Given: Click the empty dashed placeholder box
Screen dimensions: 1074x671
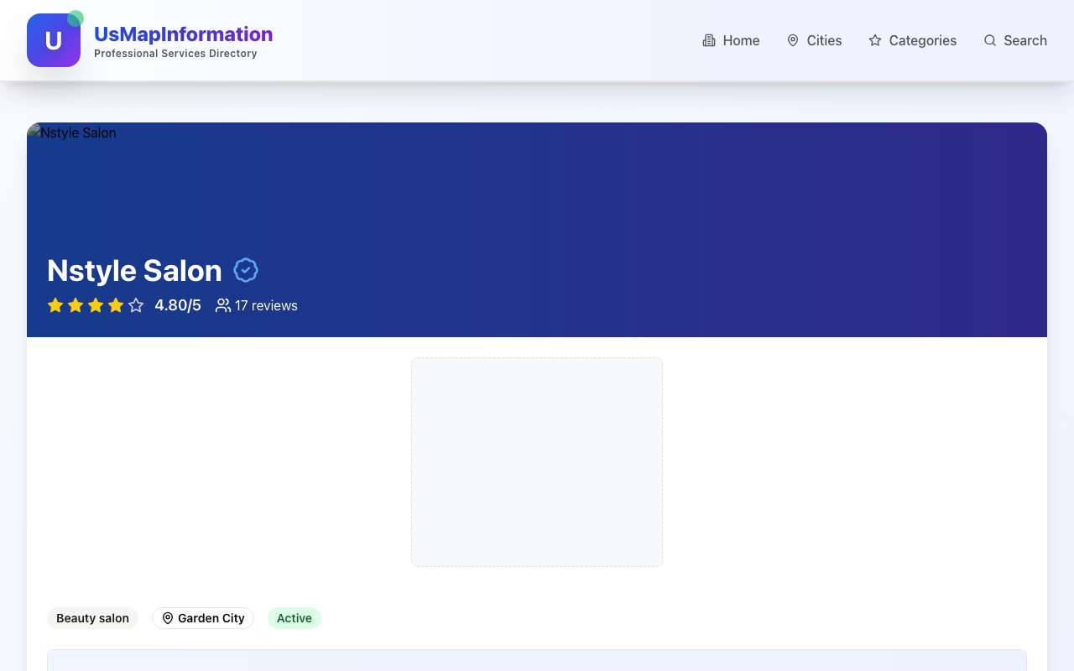Looking at the screenshot, I should (537, 462).
